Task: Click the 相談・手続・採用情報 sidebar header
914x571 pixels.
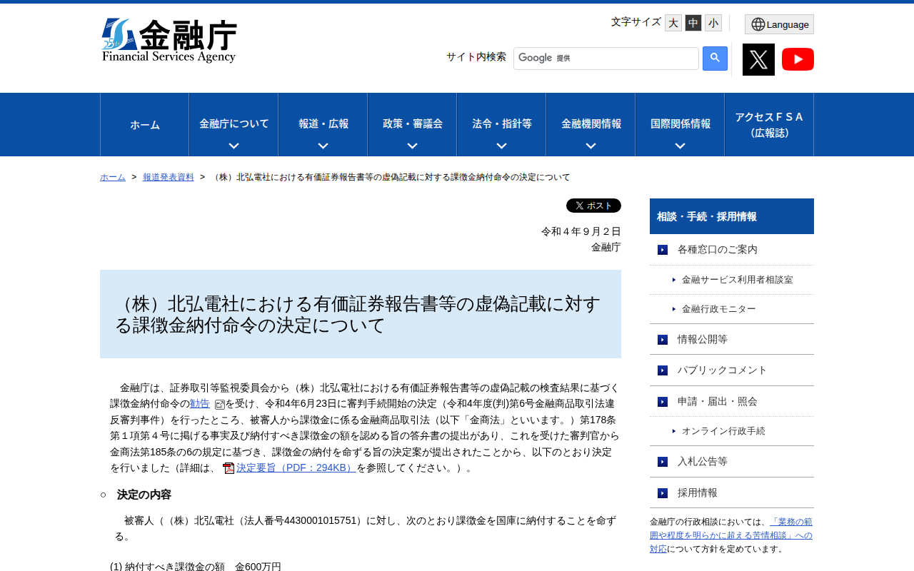Action: (x=732, y=216)
